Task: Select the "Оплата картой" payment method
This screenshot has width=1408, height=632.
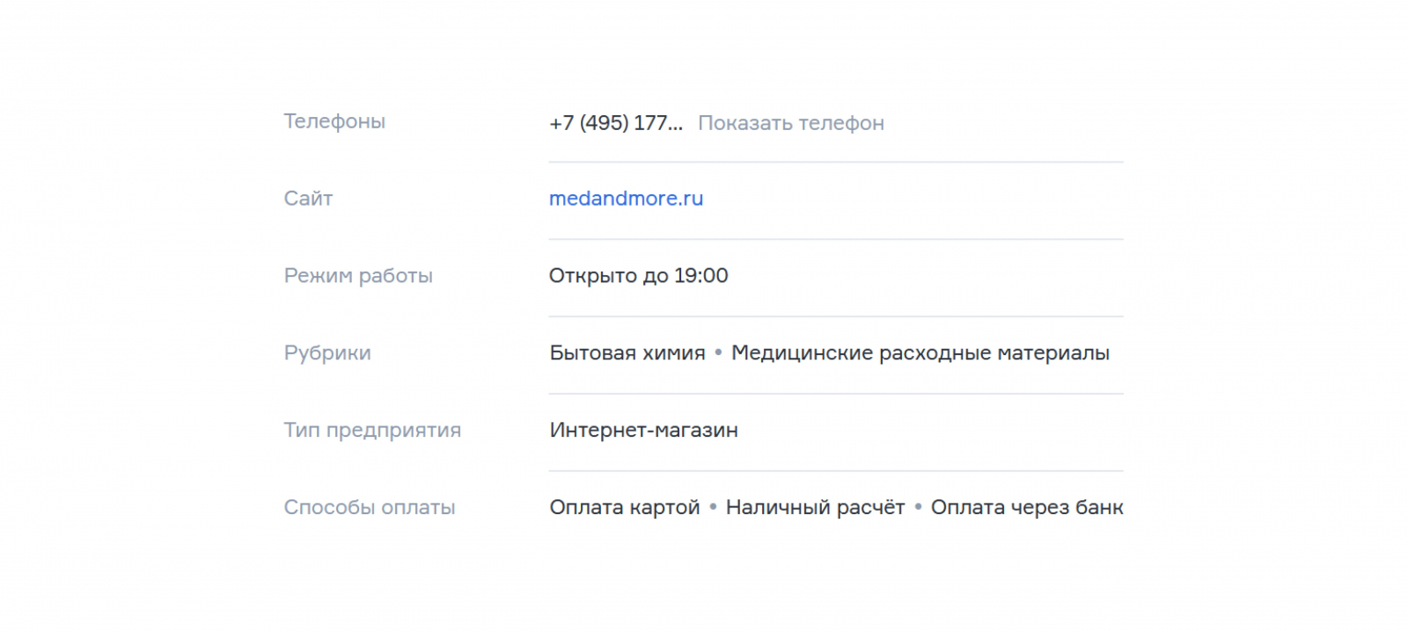Action: pyautogui.click(x=624, y=508)
